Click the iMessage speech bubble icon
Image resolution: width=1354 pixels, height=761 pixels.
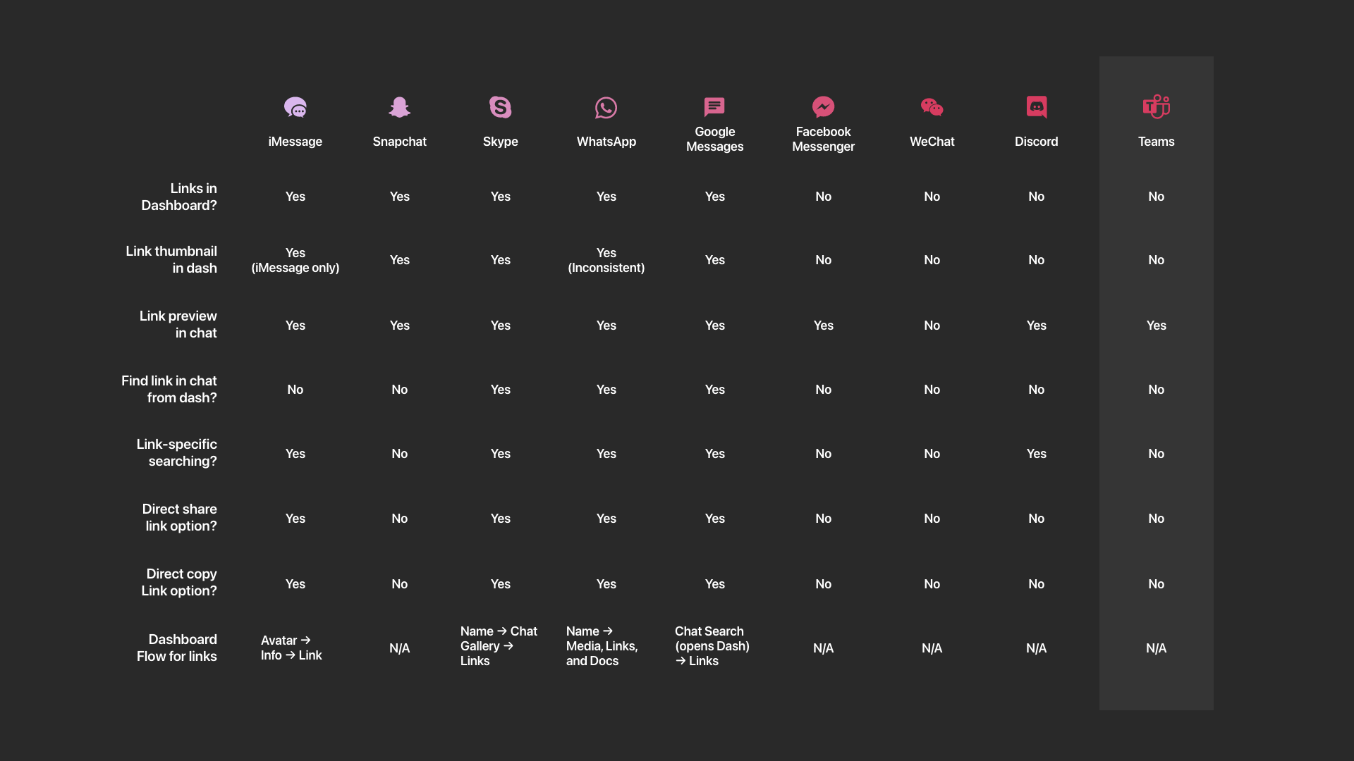[295, 107]
